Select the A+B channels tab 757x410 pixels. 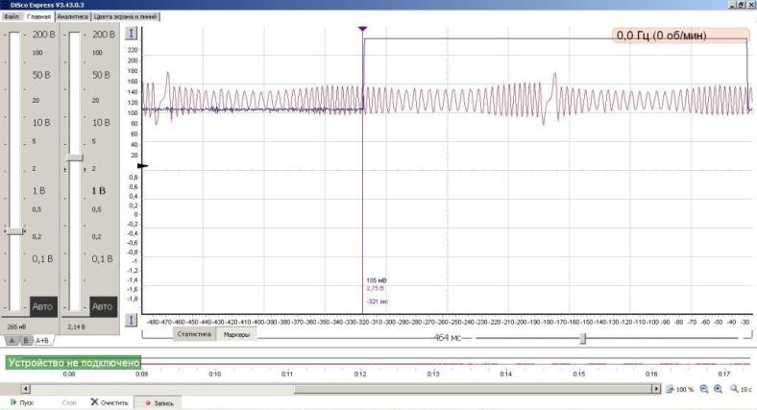42,340
